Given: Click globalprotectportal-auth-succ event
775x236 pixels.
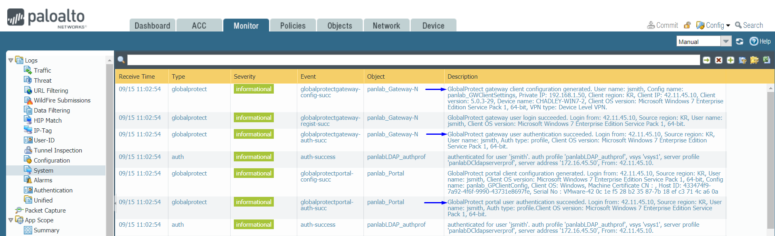Looking at the screenshot, I should coord(327,205).
